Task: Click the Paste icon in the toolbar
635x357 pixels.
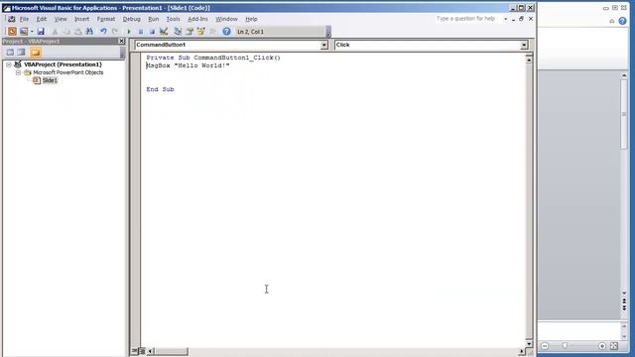Action: (x=77, y=31)
